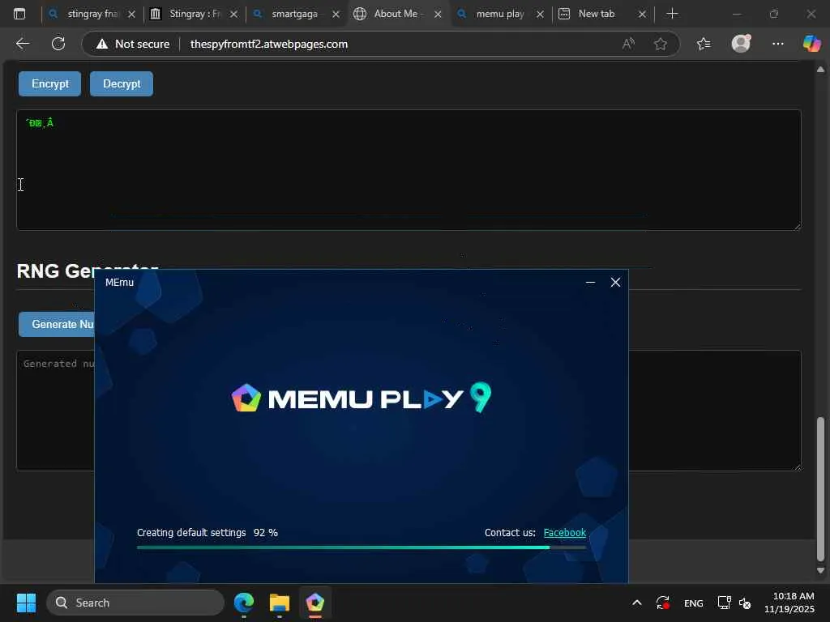
Task: Open the Windows Start menu
Action: click(x=26, y=603)
